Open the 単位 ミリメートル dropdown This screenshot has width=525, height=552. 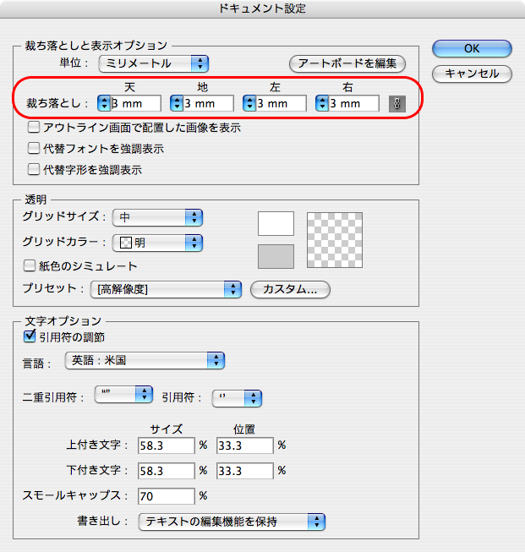(154, 63)
